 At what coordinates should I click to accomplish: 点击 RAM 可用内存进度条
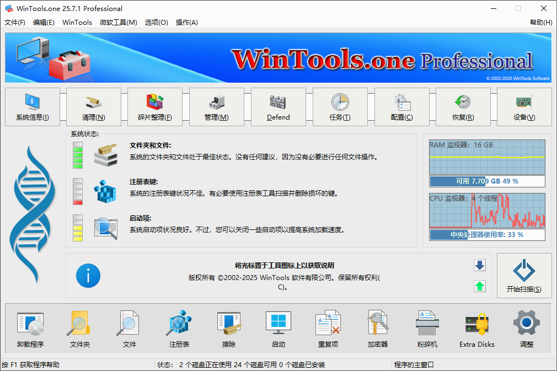pyautogui.click(x=487, y=181)
